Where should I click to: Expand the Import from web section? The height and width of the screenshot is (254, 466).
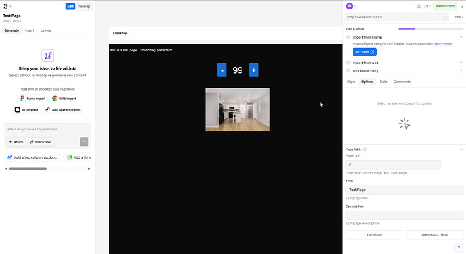click(461, 63)
